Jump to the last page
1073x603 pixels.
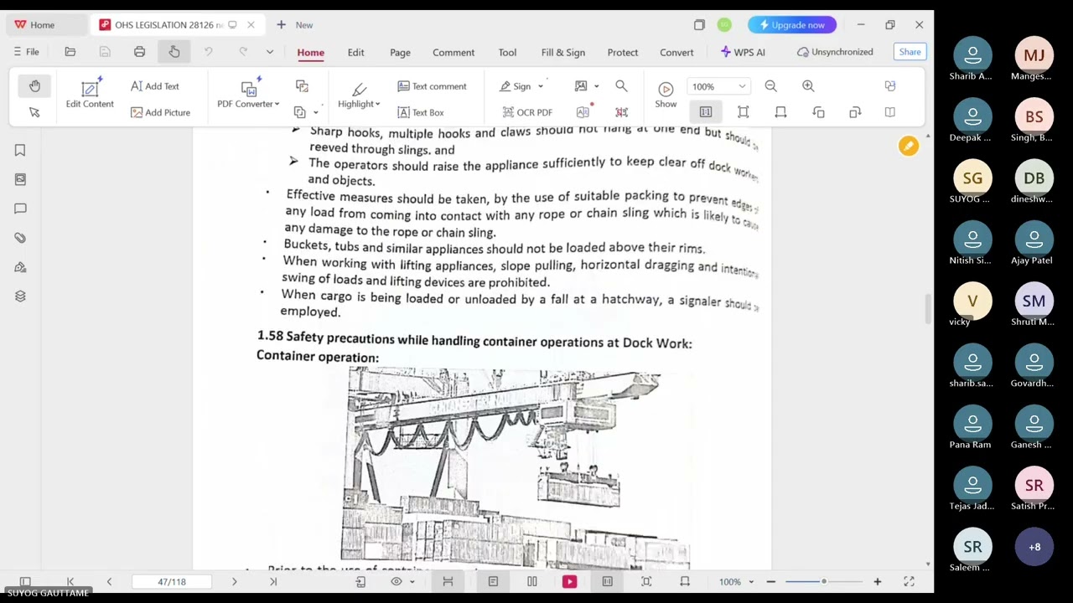point(272,581)
